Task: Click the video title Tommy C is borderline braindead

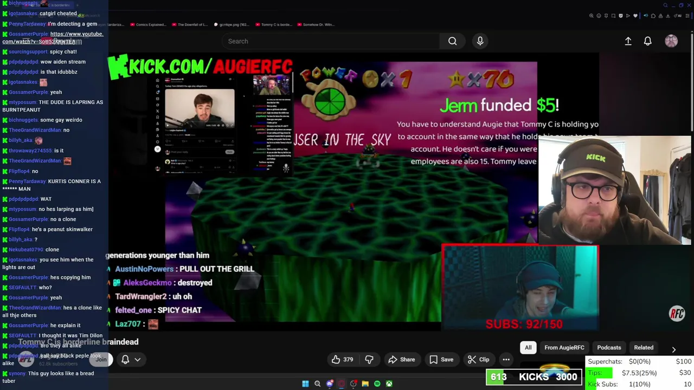Action: click(79, 342)
